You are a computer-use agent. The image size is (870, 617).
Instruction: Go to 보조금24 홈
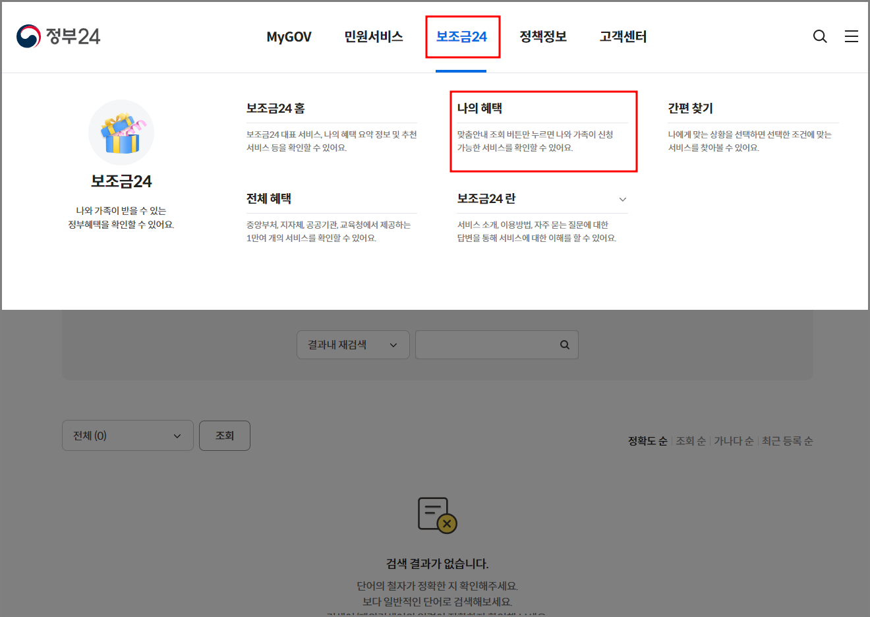click(x=275, y=108)
